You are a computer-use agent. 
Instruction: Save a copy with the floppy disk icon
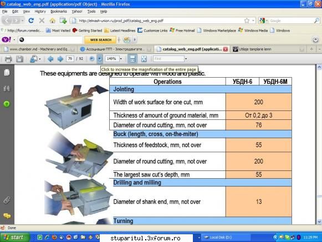click(19, 59)
